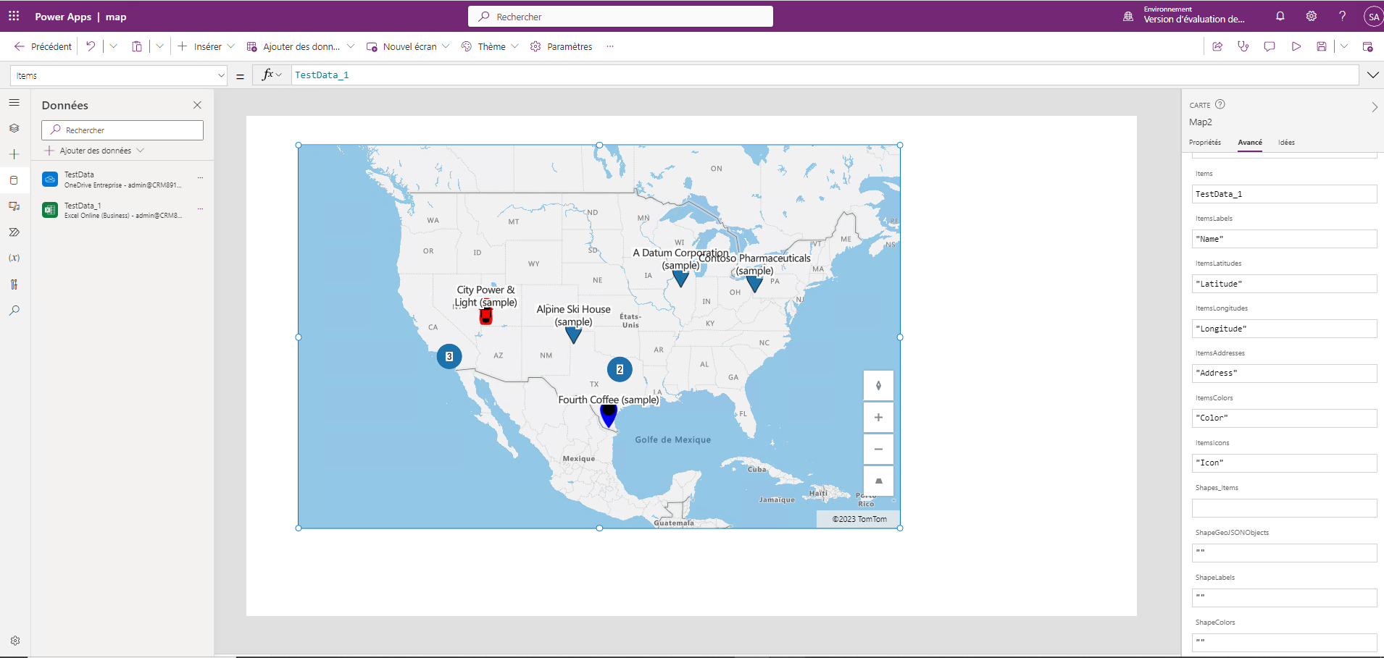Edit the ItemsColors "Color" field
1384x658 pixels.
click(x=1284, y=418)
